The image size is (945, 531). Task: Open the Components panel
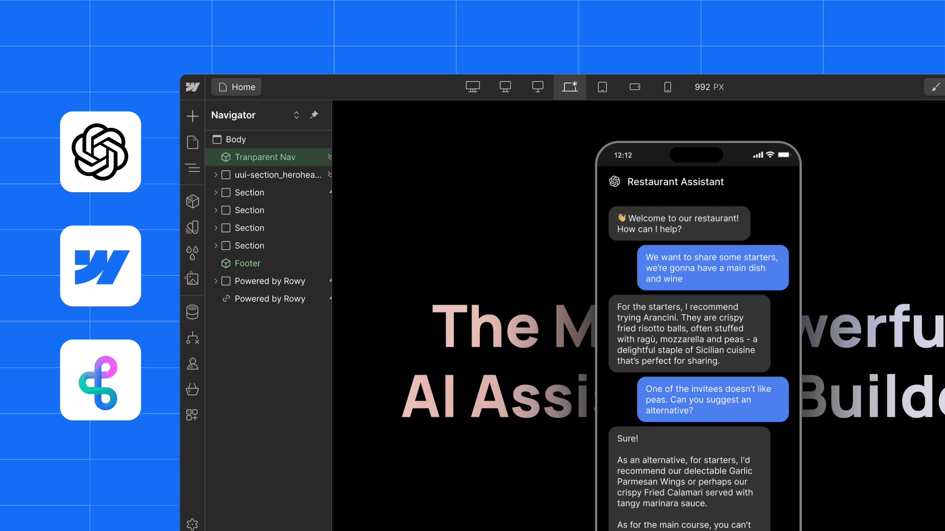(192, 201)
